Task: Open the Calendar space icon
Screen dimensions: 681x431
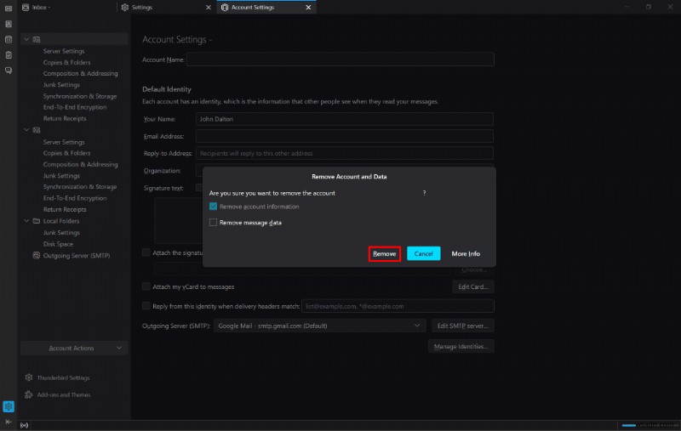Action: click(x=9, y=39)
